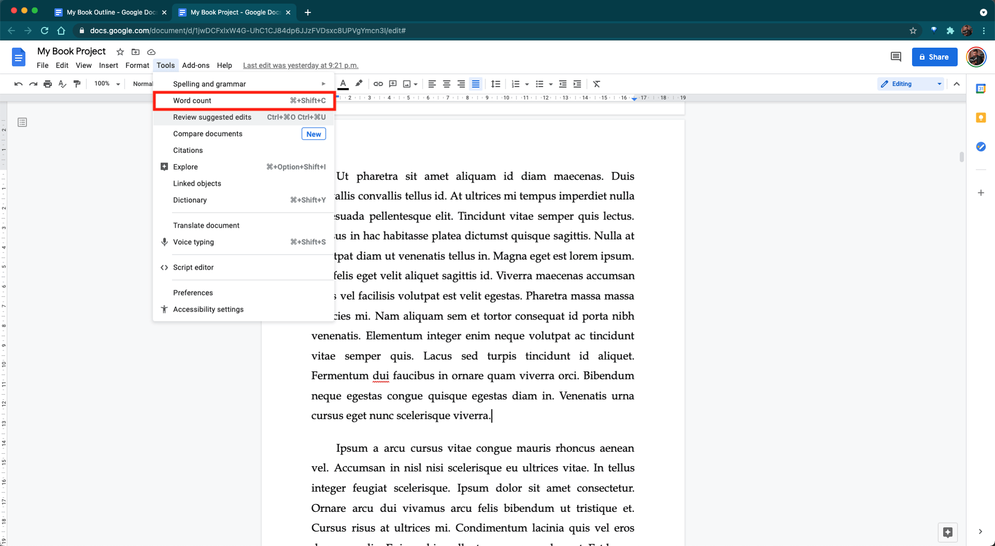Open the last edit history link
Screen dimensions: 995x546
point(300,65)
